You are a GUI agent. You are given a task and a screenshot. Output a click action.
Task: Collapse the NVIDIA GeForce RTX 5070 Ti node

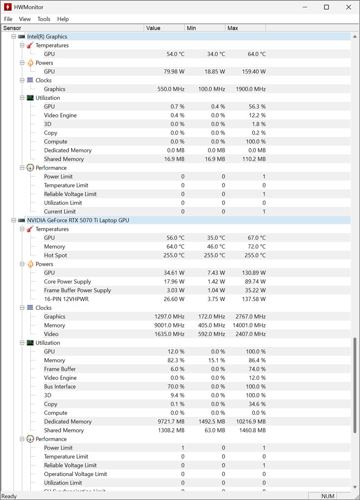click(x=14, y=220)
